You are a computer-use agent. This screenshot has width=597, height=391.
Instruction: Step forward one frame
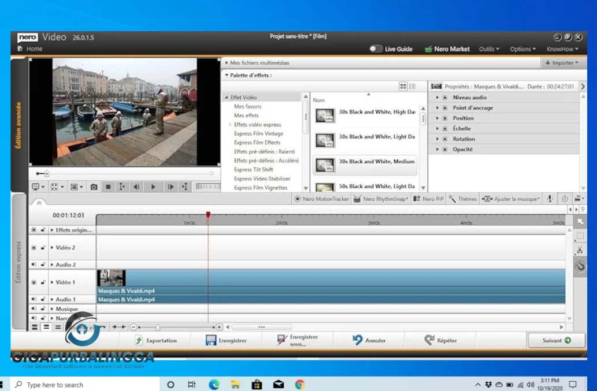tap(170, 187)
